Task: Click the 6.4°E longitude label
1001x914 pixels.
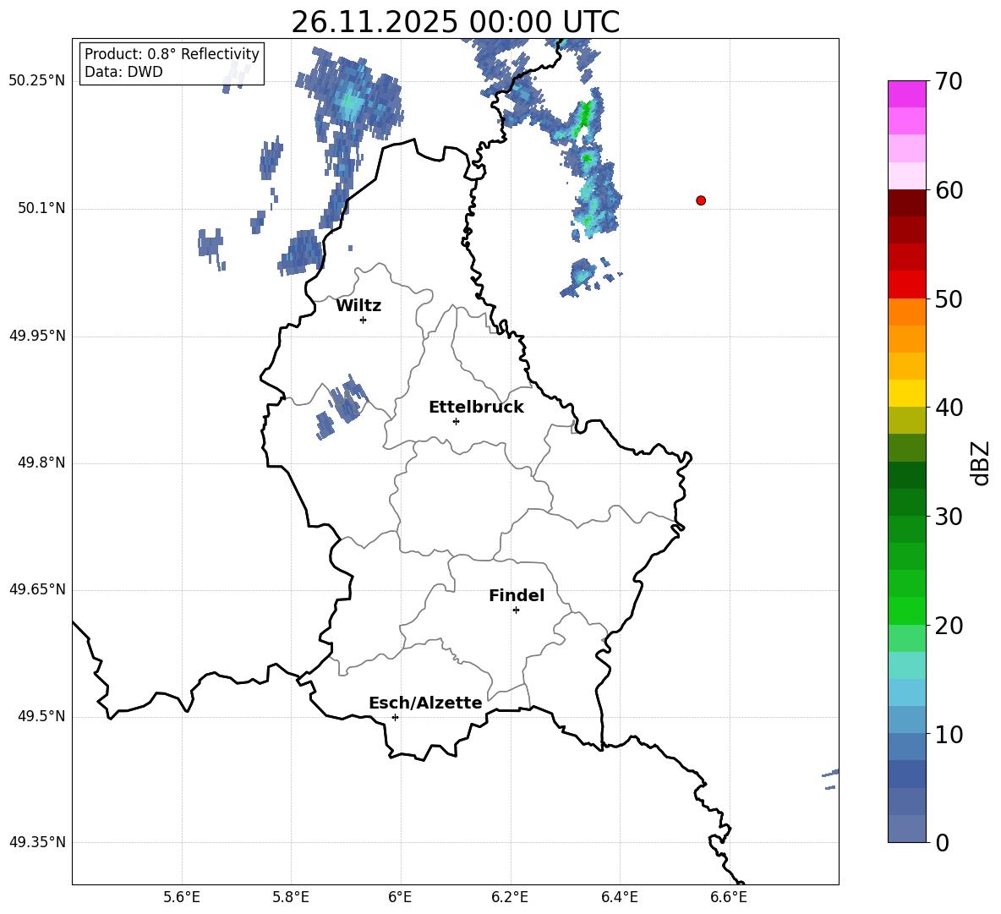Action: (619, 897)
